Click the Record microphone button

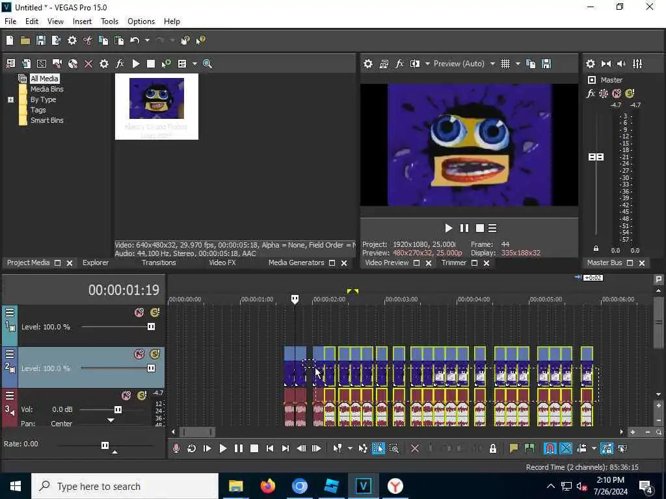[x=176, y=448]
